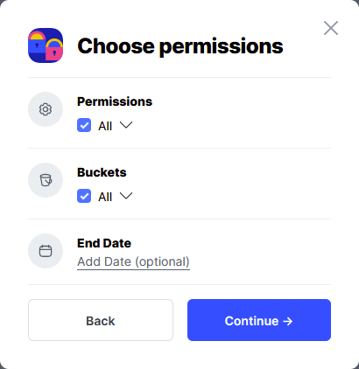
Task: Click the bucket icon beside Buckets
Action: [46, 180]
